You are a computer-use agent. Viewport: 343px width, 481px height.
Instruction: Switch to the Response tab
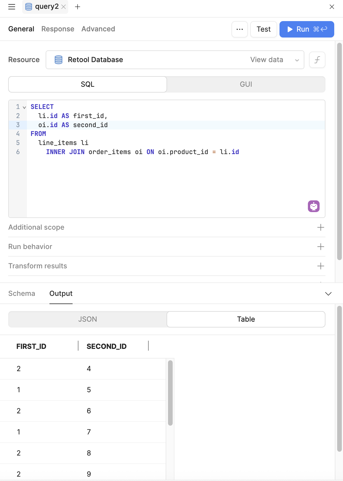coord(58,29)
